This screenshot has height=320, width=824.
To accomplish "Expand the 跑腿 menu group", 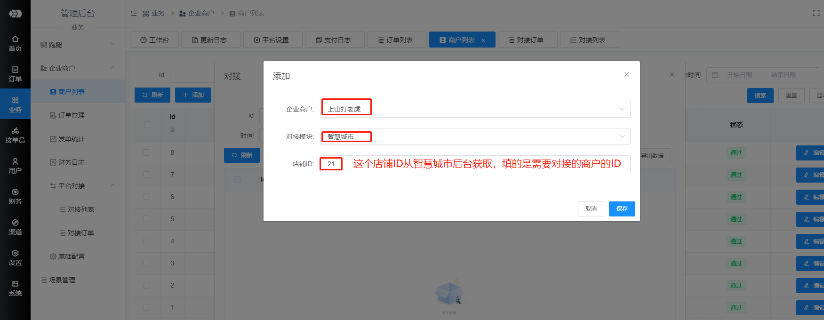I will coord(78,45).
